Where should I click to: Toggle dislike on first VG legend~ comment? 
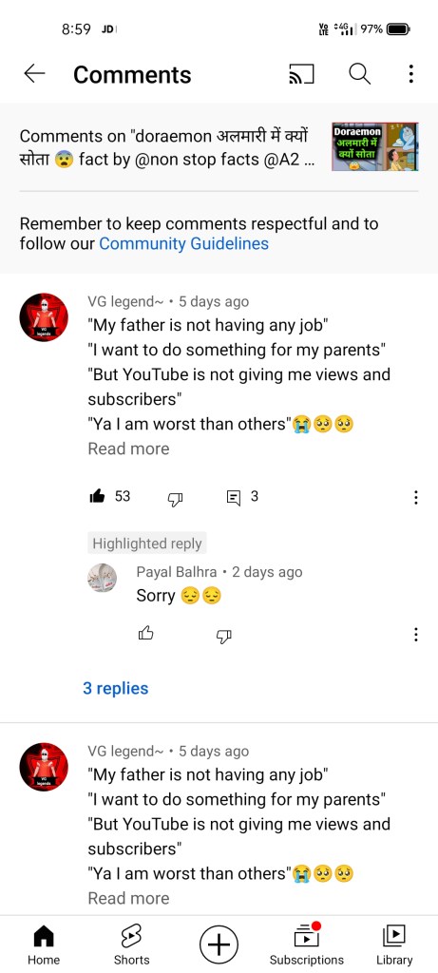point(174,497)
